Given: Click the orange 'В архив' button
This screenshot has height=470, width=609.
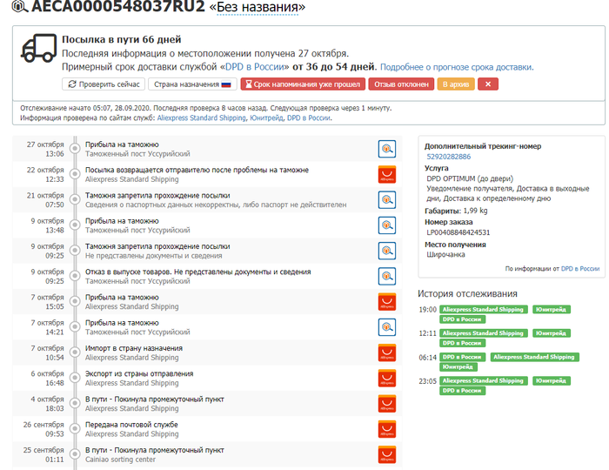Looking at the screenshot, I should tap(456, 84).
